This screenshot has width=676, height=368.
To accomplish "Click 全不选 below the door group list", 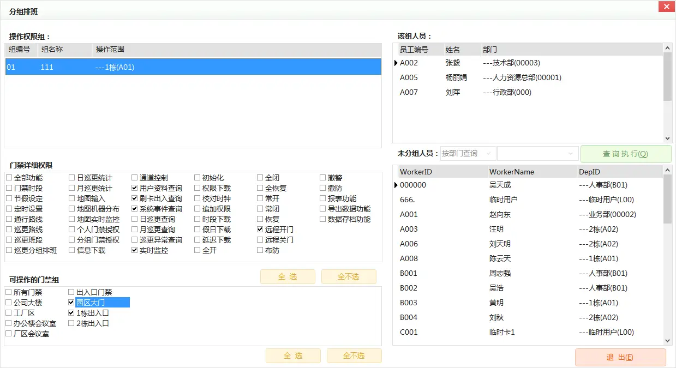I will pyautogui.click(x=354, y=355).
